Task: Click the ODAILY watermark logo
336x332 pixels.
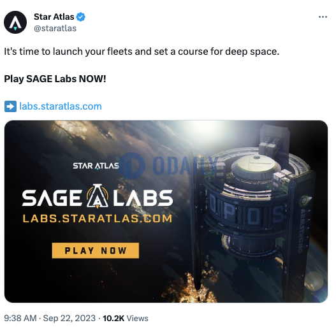Action: point(168,166)
